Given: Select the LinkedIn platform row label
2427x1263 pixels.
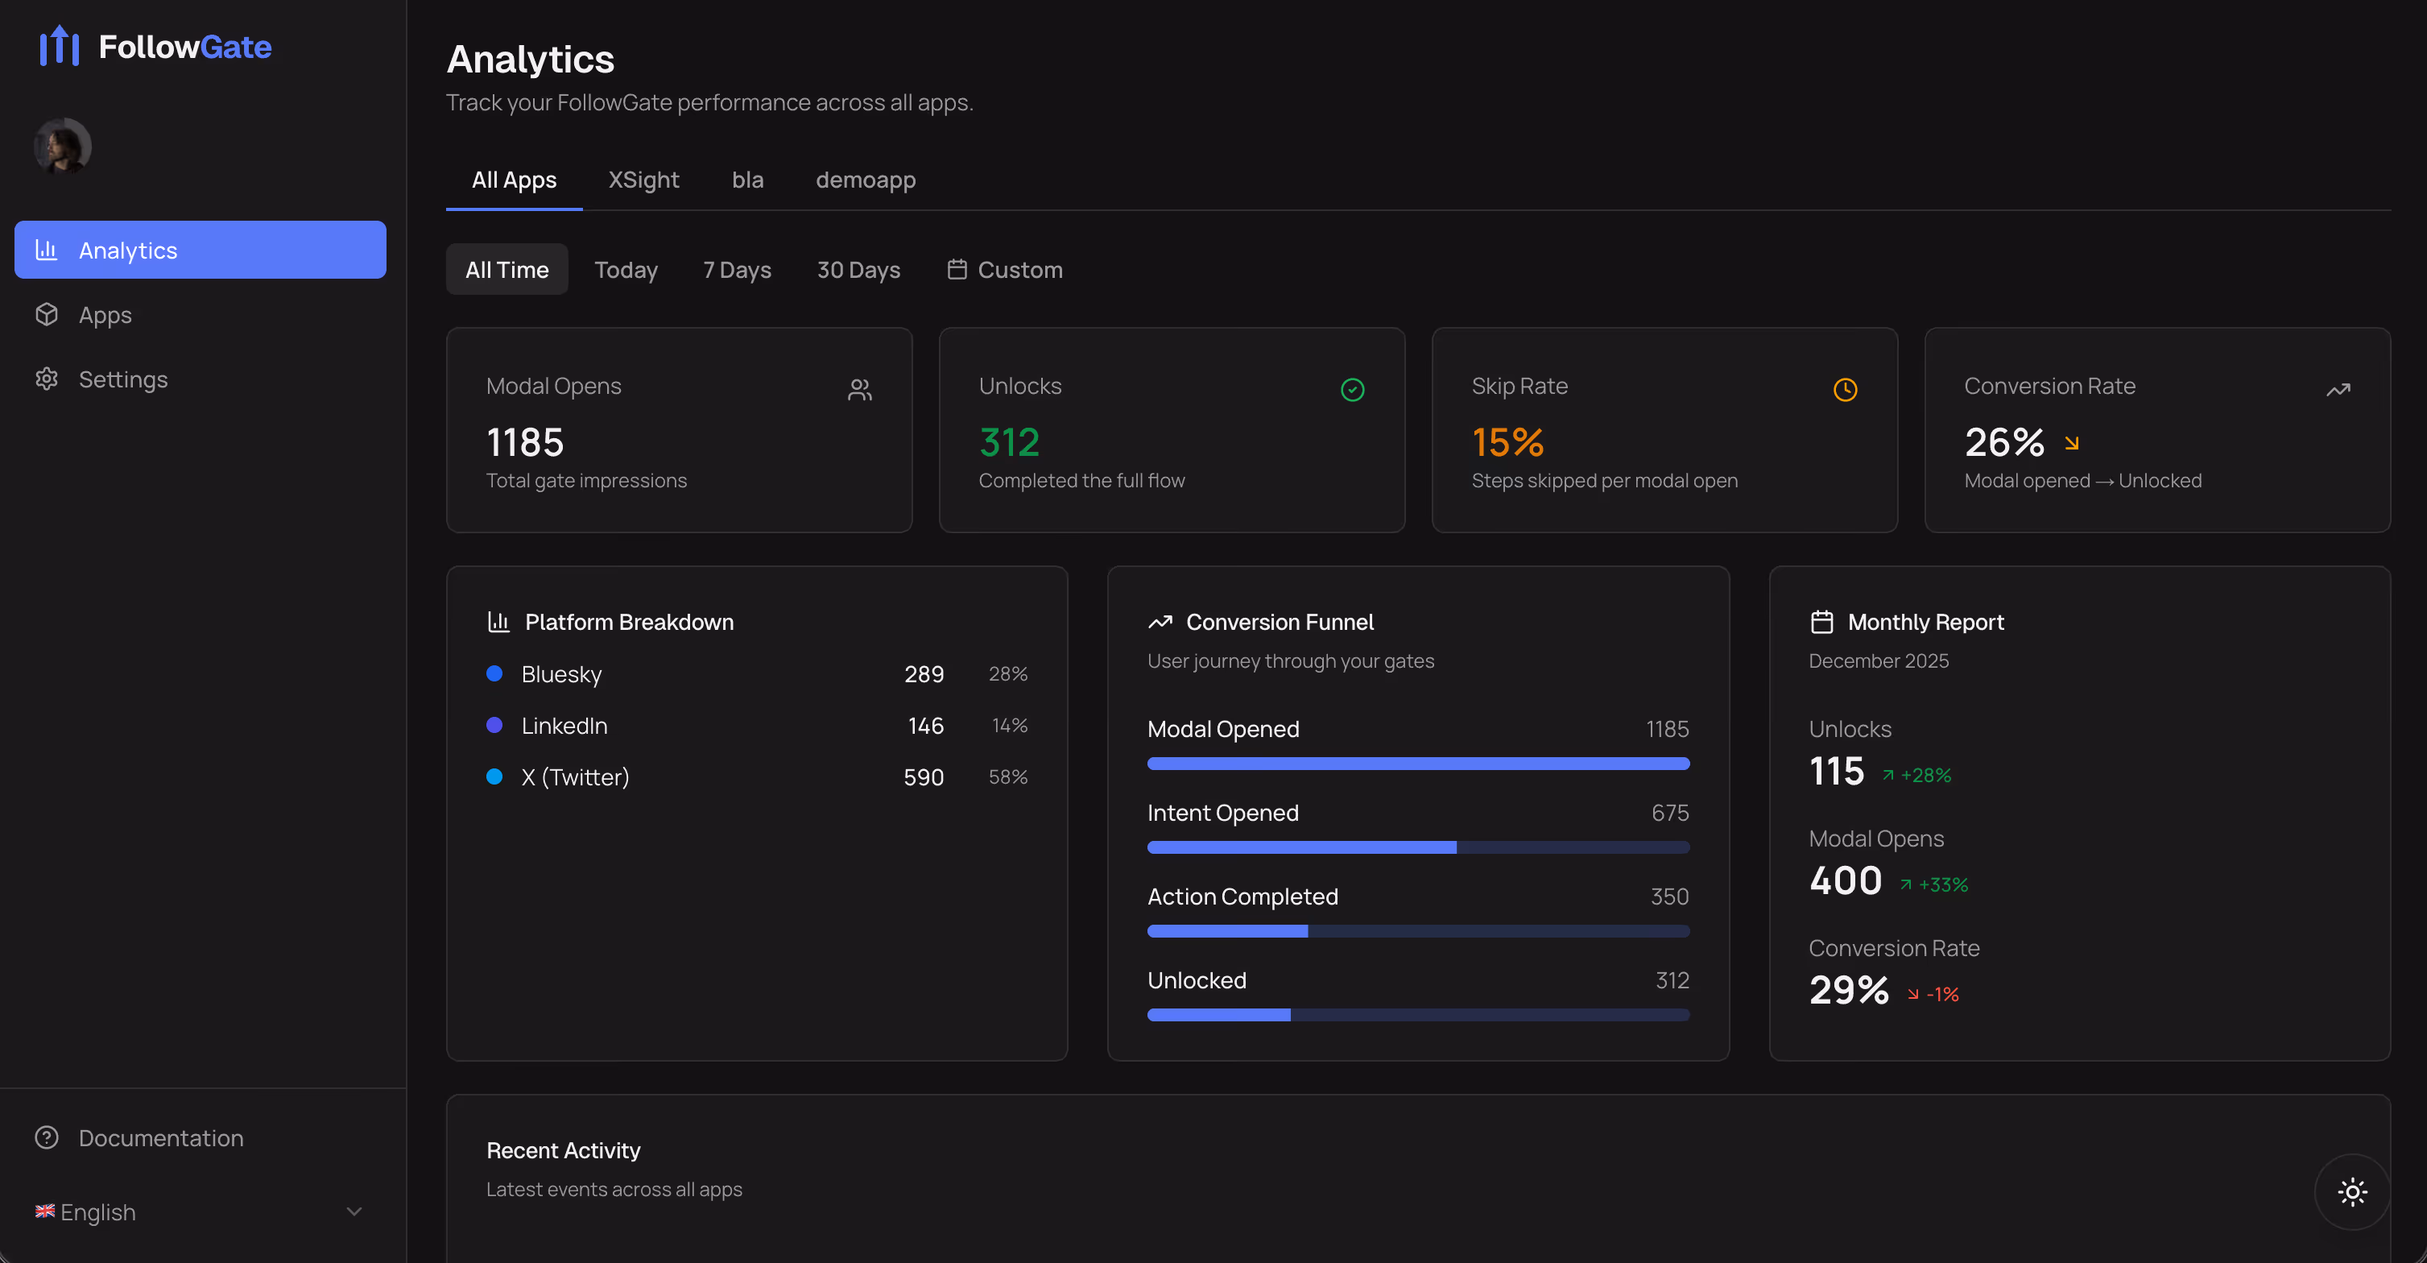Looking at the screenshot, I should (x=564, y=726).
